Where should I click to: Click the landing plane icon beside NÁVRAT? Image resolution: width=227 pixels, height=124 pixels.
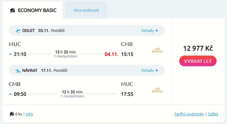pos(18,70)
